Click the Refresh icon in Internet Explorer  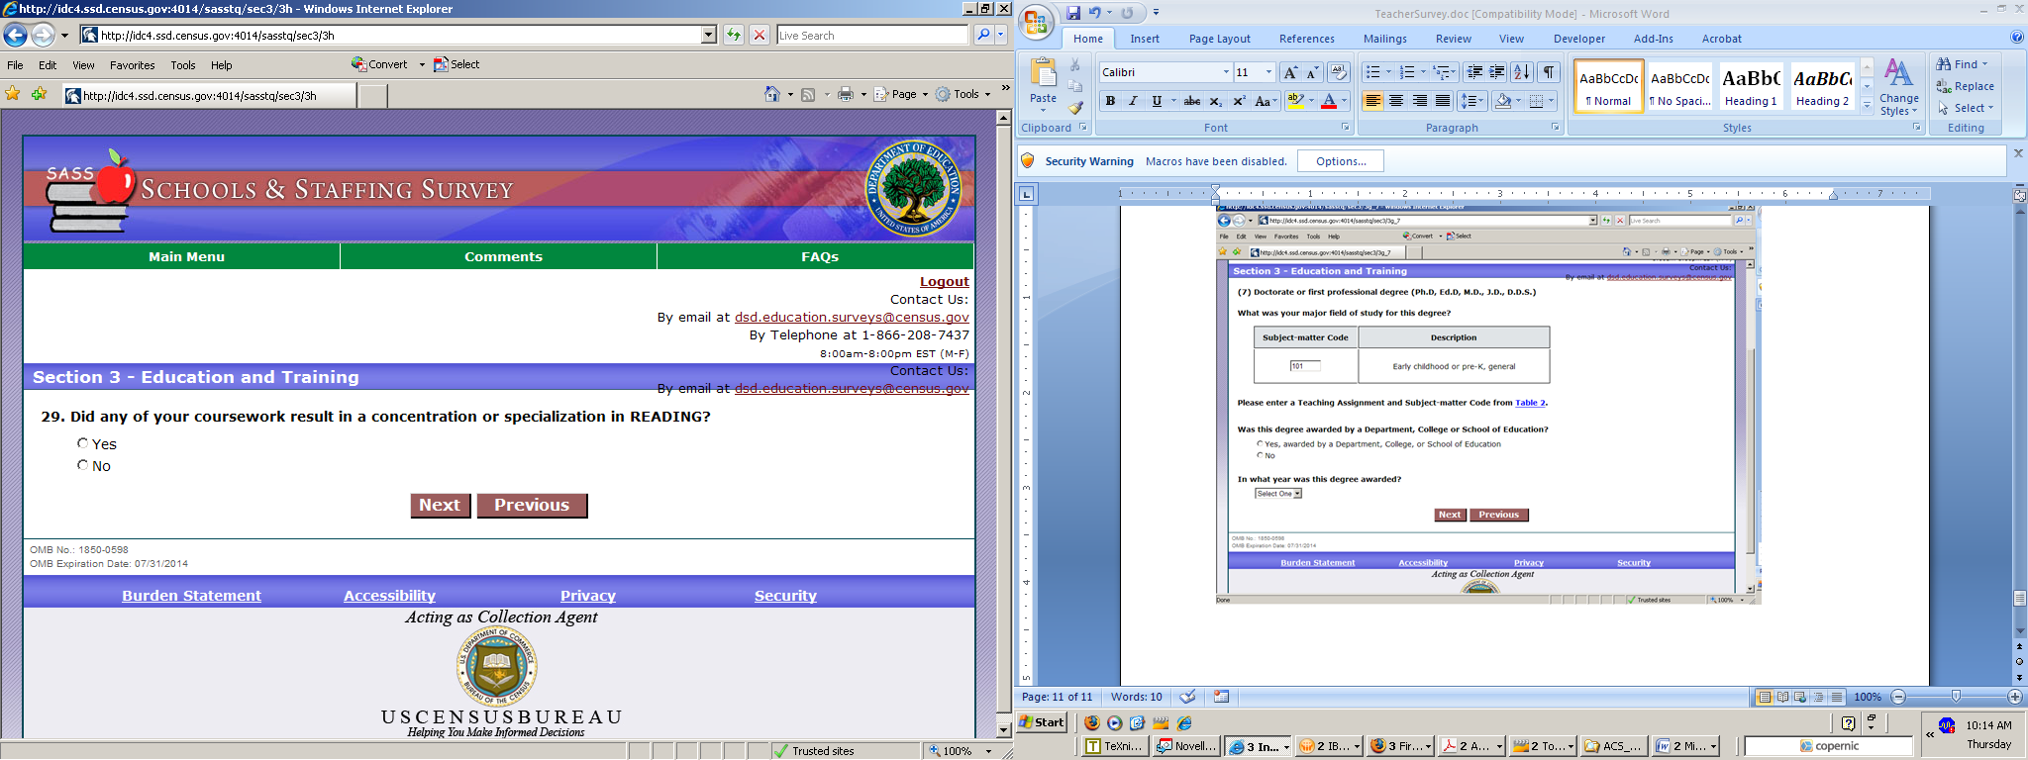(733, 36)
